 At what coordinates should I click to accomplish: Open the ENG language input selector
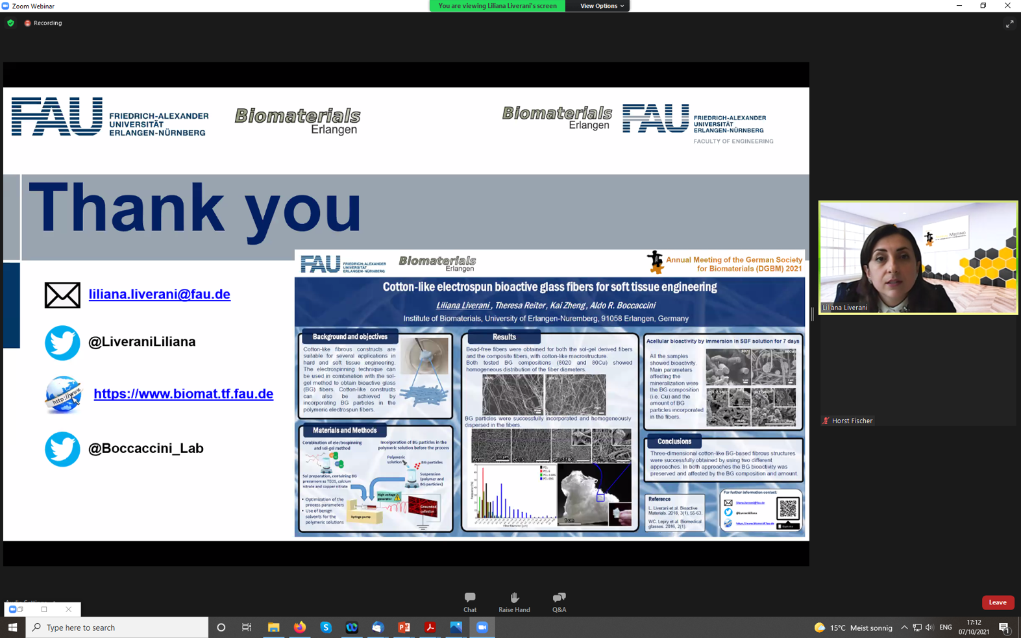[945, 628]
